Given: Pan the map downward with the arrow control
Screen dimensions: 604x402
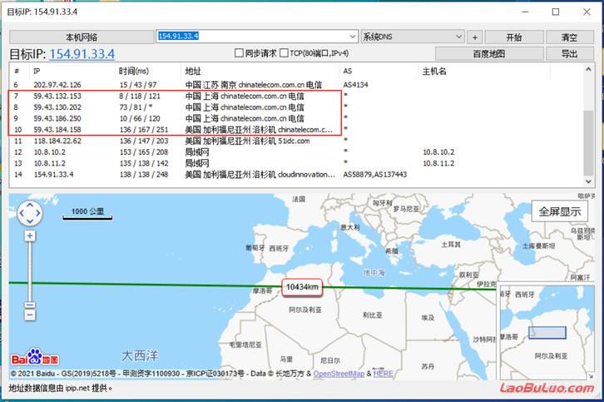Looking at the screenshot, I should (x=30, y=223).
